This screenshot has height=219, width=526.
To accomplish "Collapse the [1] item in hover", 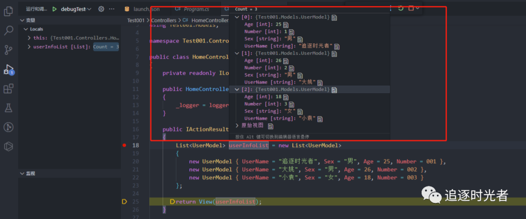I will [x=237, y=53].
